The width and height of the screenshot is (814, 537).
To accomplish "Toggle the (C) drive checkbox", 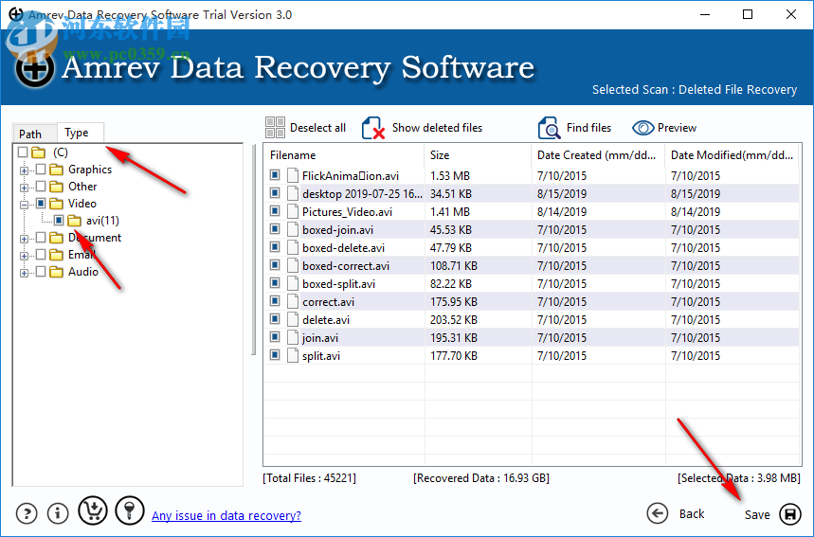I will pyautogui.click(x=23, y=152).
